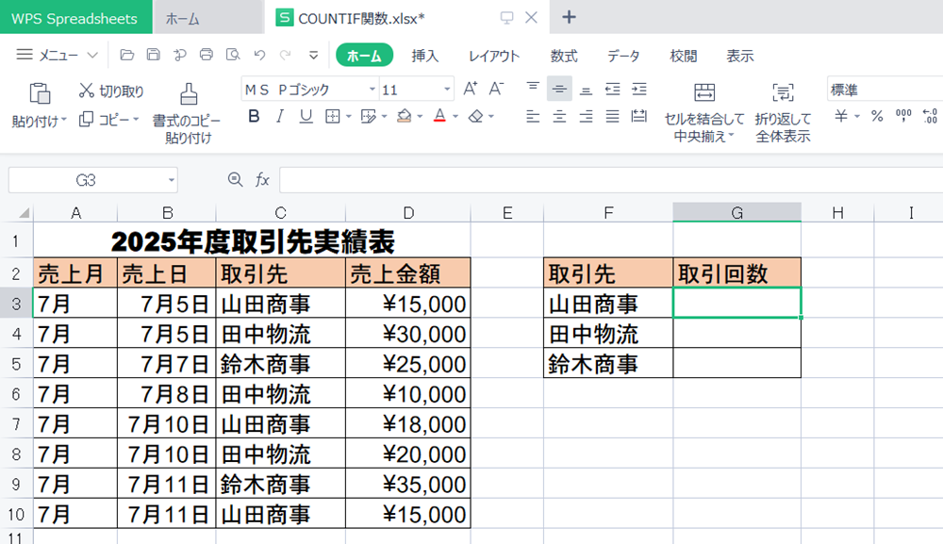The width and height of the screenshot is (943, 544).
Task: Click the redo arrow icon
Action: pyautogui.click(x=286, y=55)
